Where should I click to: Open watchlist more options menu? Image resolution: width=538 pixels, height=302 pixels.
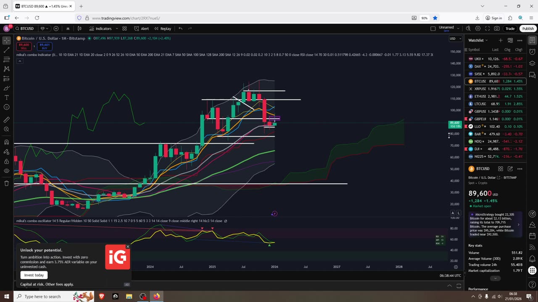[520, 40]
